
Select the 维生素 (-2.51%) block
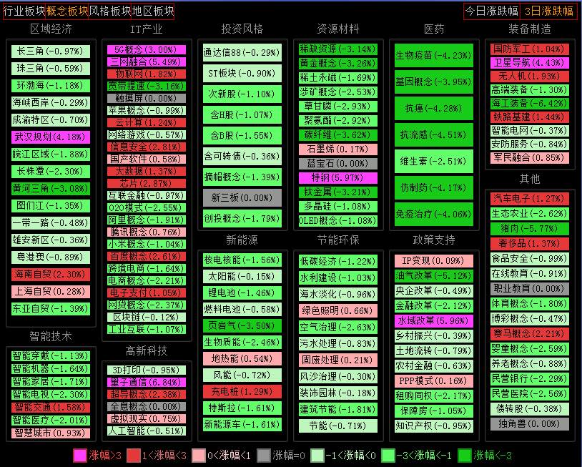point(434,162)
